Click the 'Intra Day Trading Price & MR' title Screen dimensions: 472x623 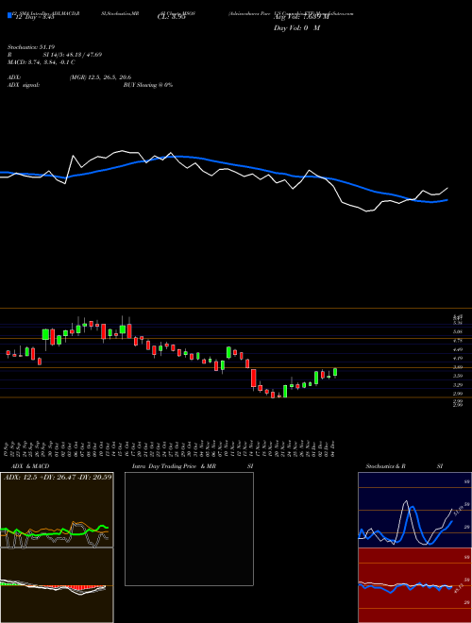point(175,466)
